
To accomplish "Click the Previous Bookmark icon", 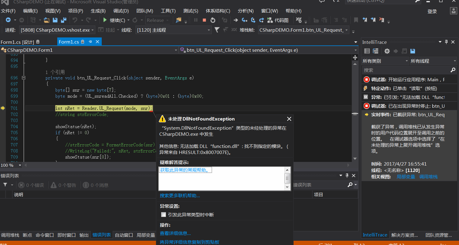I will [x=365, y=20].
